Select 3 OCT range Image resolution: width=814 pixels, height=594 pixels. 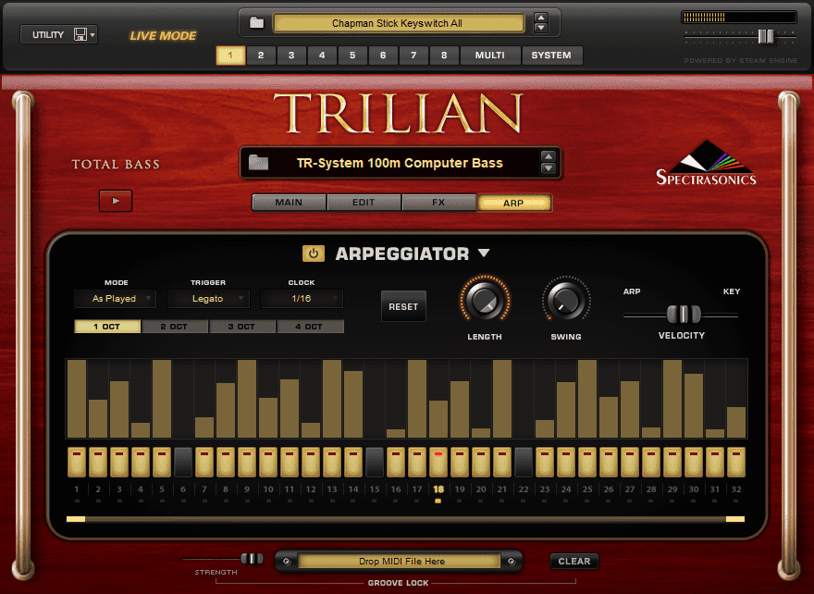click(241, 327)
